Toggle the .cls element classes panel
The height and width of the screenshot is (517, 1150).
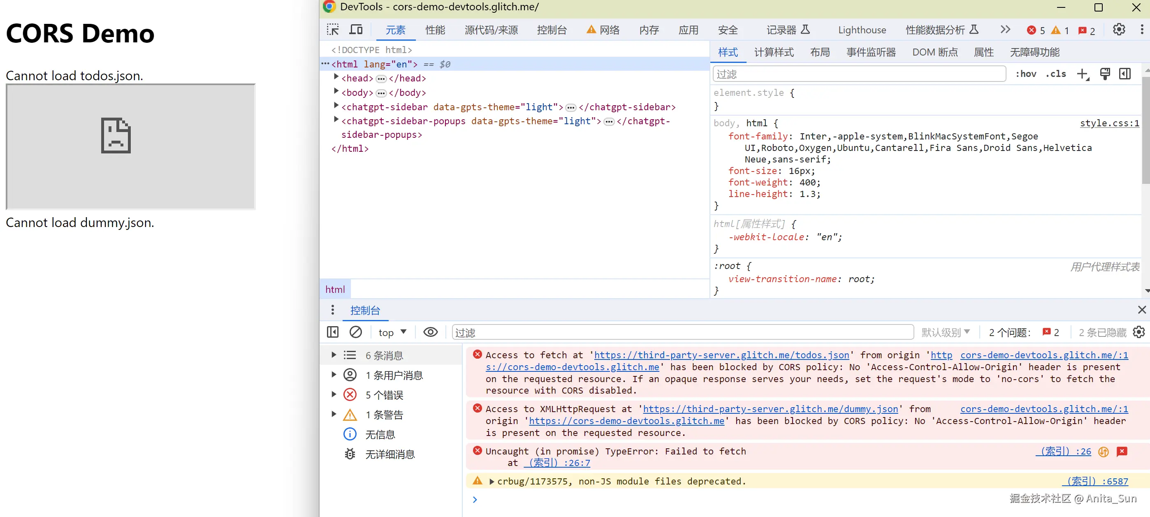[1056, 74]
